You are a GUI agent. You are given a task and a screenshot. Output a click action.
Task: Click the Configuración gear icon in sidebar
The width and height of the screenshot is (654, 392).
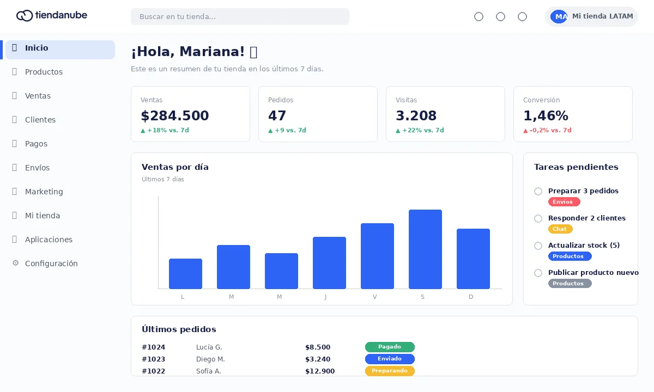15,263
